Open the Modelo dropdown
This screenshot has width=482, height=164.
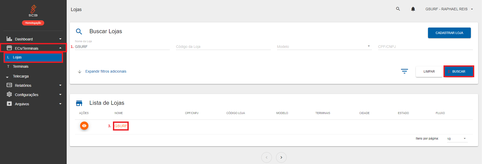[x=324, y=47]
